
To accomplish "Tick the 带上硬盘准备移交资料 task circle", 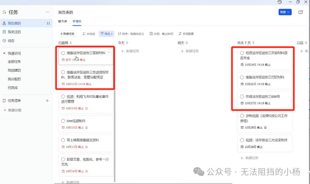I will click(x=63, y=140).
